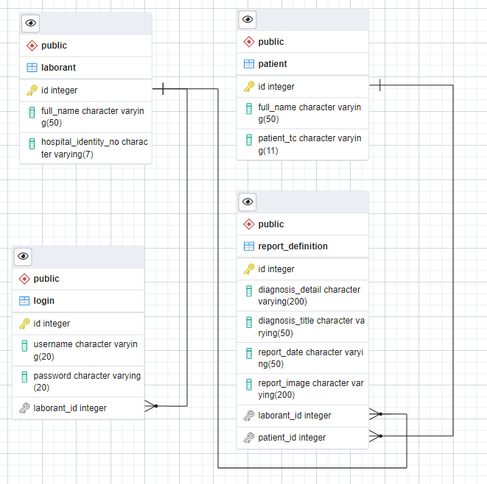Click public schema label in patient table
Image resolution: width=487 pixels, height=484 pixels.
point(271,42)
